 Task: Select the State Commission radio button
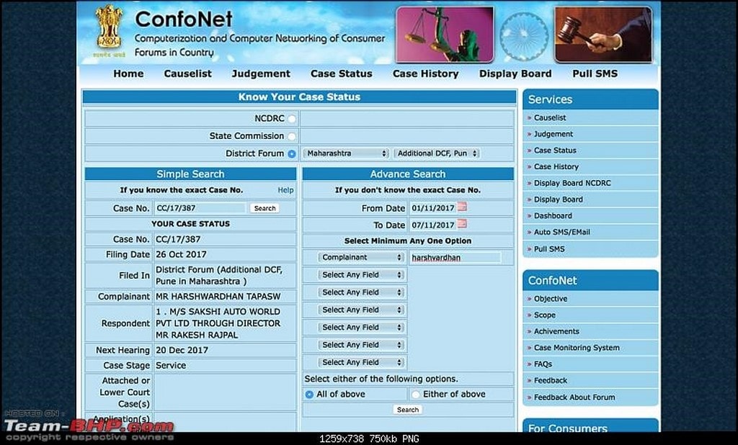click(x=292, y=136)
